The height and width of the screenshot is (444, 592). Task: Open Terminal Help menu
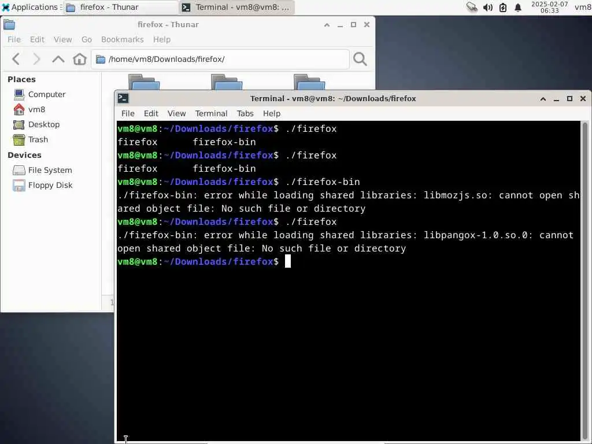272,113
